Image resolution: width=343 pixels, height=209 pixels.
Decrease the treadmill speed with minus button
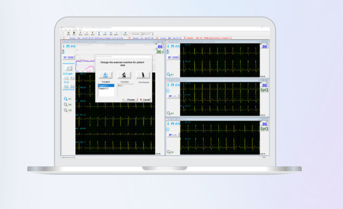click(65, 78)
